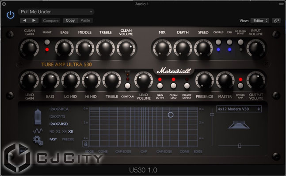The width and height of the screenshot is (286, 176).
Task: Click the Copy button
Action: pos(70,20)
